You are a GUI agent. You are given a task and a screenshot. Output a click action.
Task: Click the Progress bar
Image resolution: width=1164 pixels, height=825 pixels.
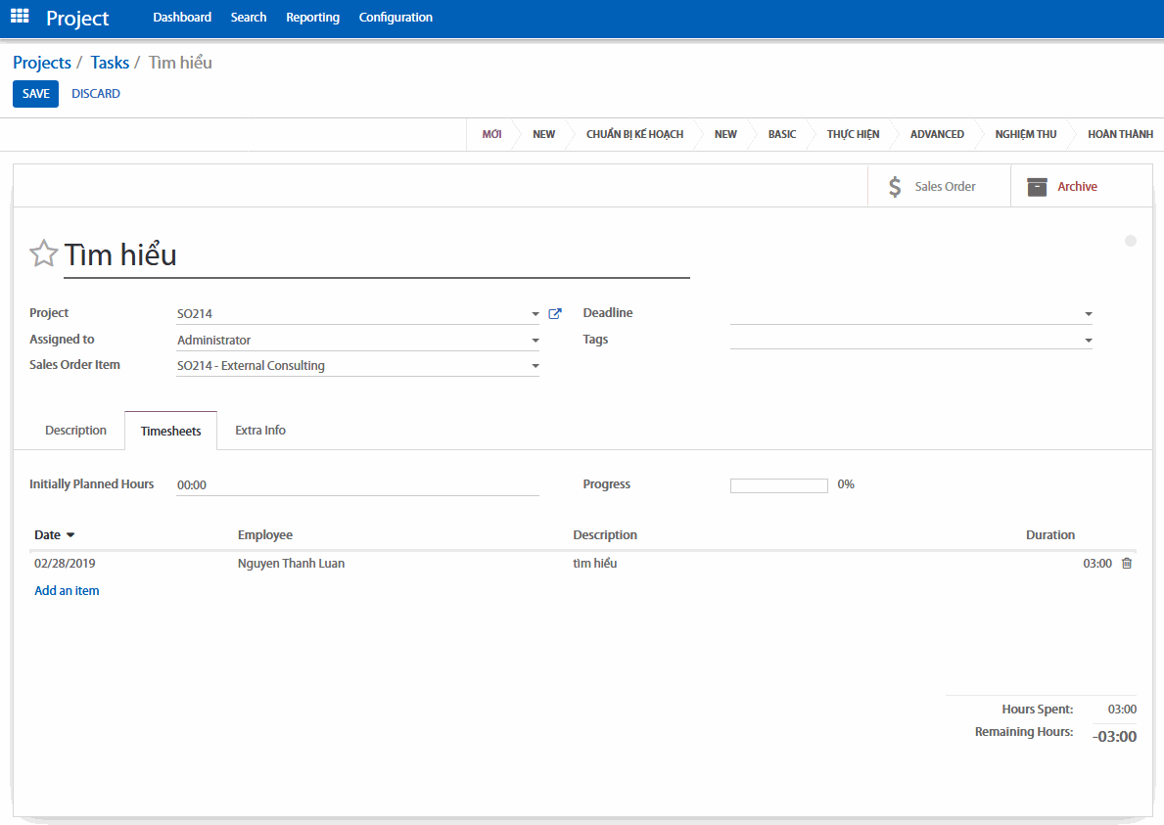(x=779, y=485)
